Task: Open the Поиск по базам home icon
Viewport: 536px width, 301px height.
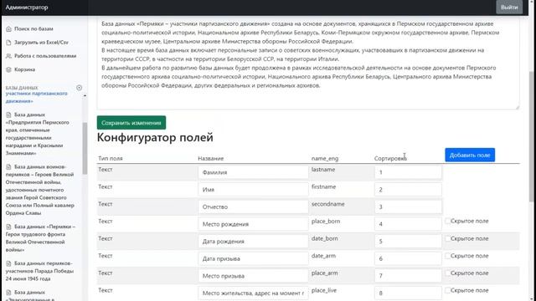Action: click(9, 29)
